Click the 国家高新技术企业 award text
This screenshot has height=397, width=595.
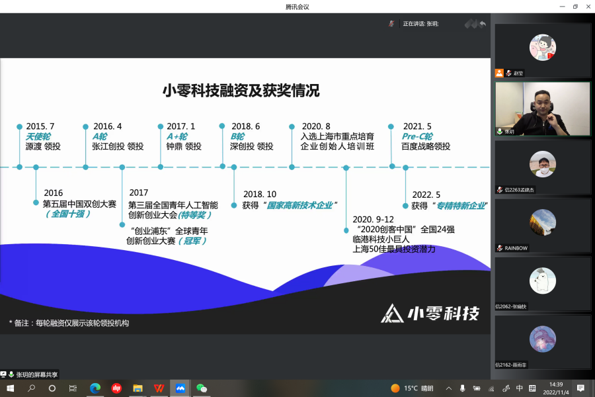(x=299, y=206)
